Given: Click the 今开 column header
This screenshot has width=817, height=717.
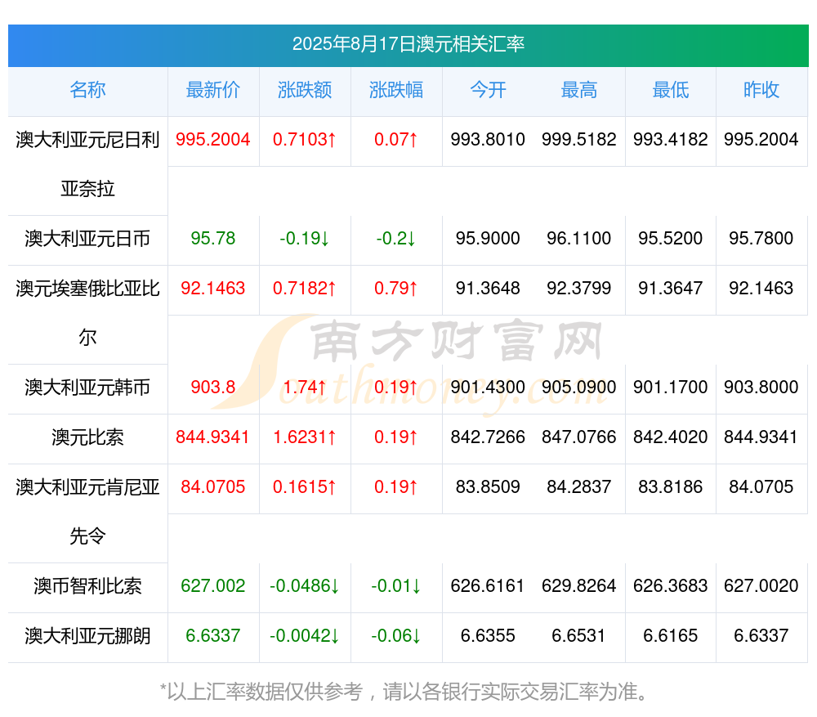Looking at the screenshot, I should click(488, 90).
